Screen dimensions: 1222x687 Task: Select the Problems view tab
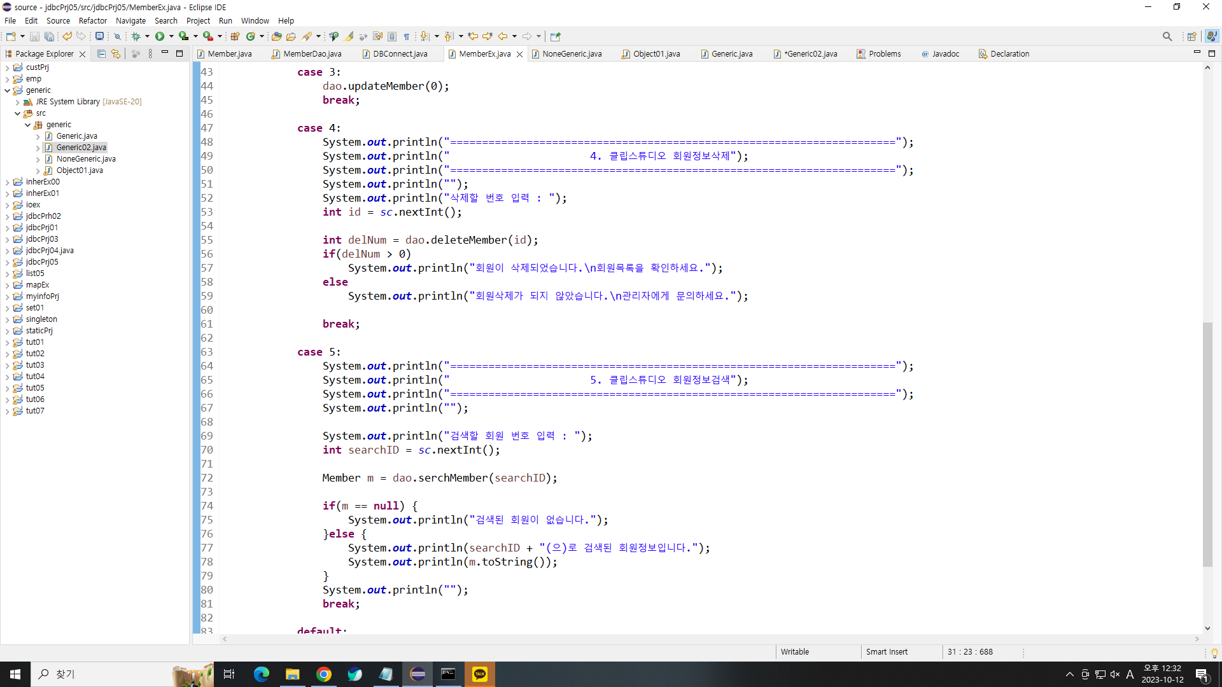pyautogui.click(x=884, y=54)
